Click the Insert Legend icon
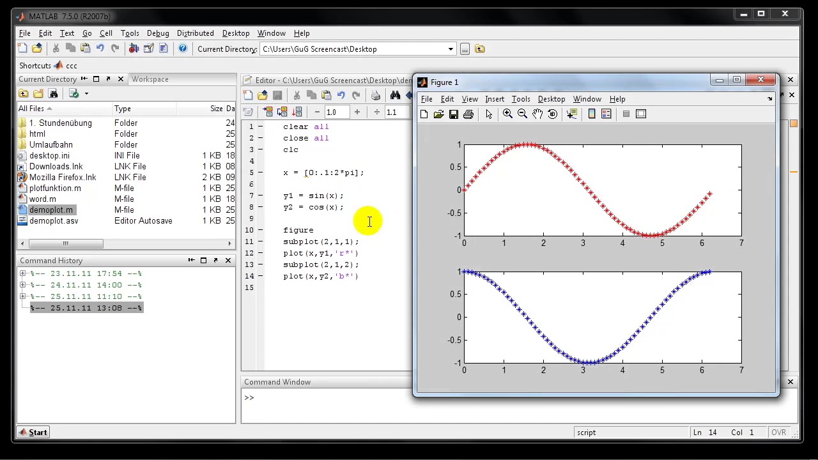818x460 pixels. 606,114
